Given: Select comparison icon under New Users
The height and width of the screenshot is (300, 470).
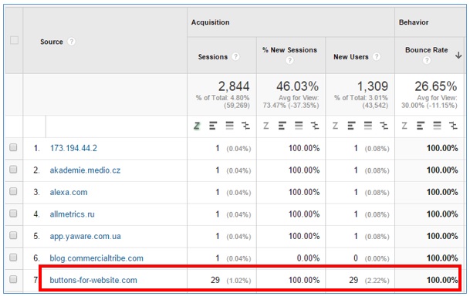Looking at the screenshot, I should 384,126.
